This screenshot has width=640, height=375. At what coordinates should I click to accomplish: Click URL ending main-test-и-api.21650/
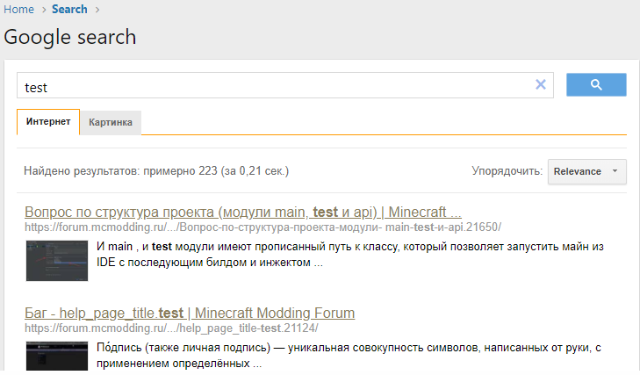point(262,227)
